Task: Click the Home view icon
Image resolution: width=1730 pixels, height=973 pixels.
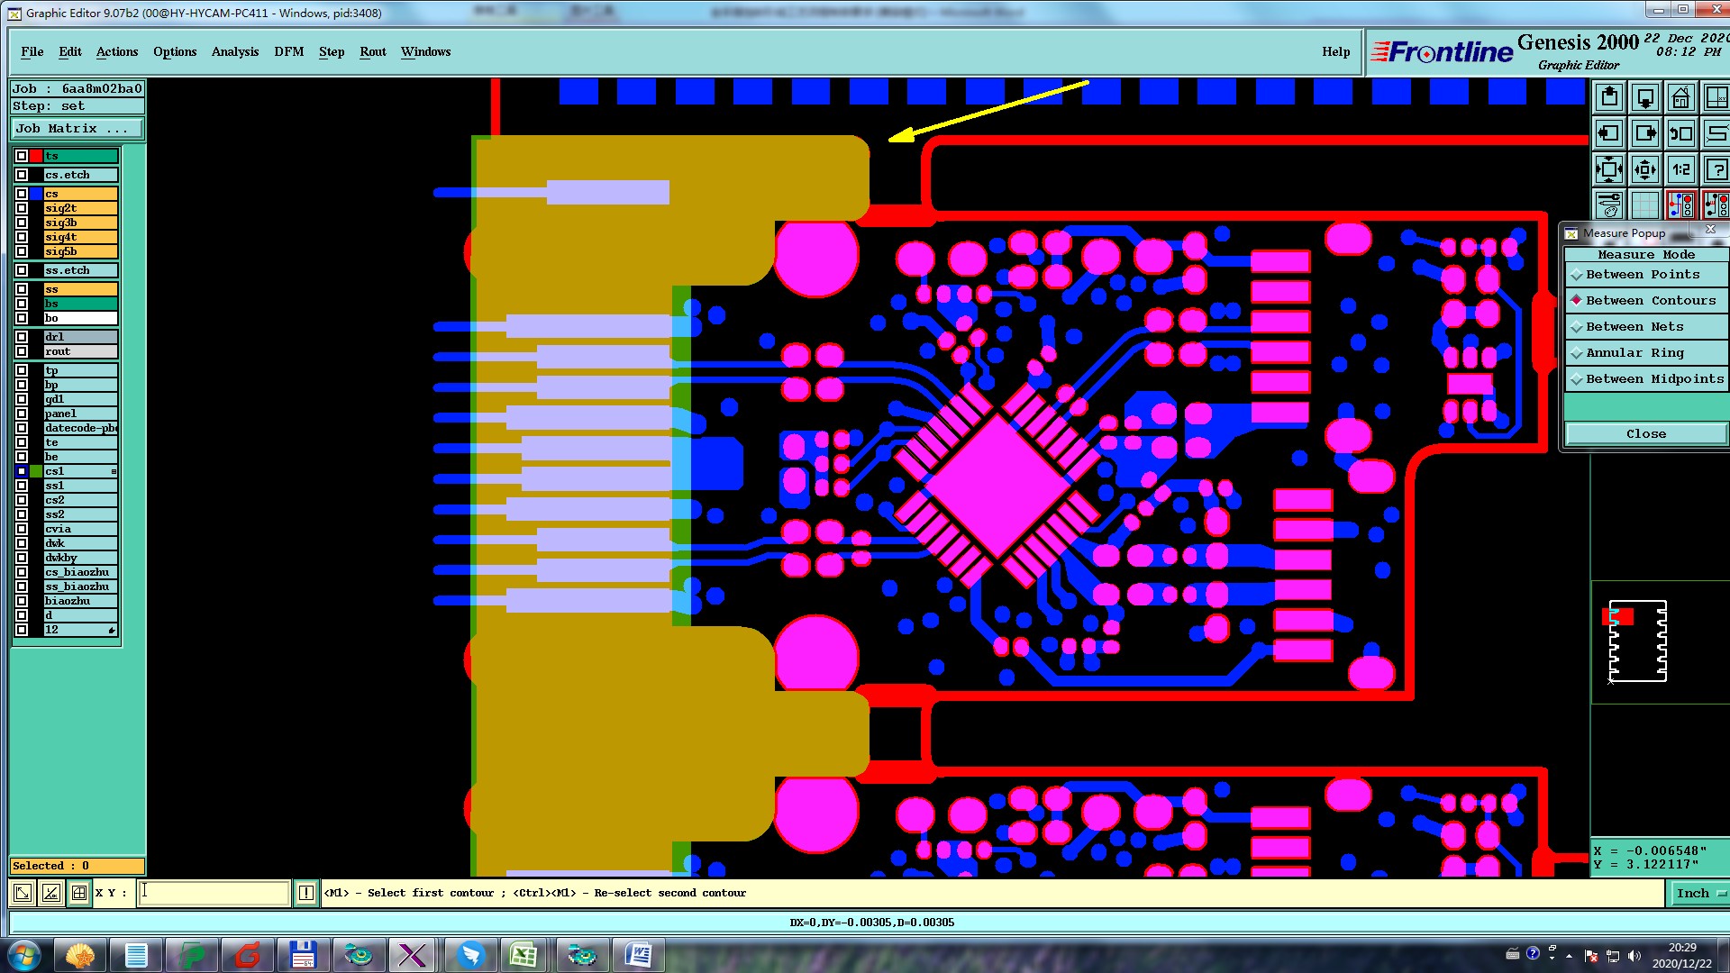Action: point(1680,97)
